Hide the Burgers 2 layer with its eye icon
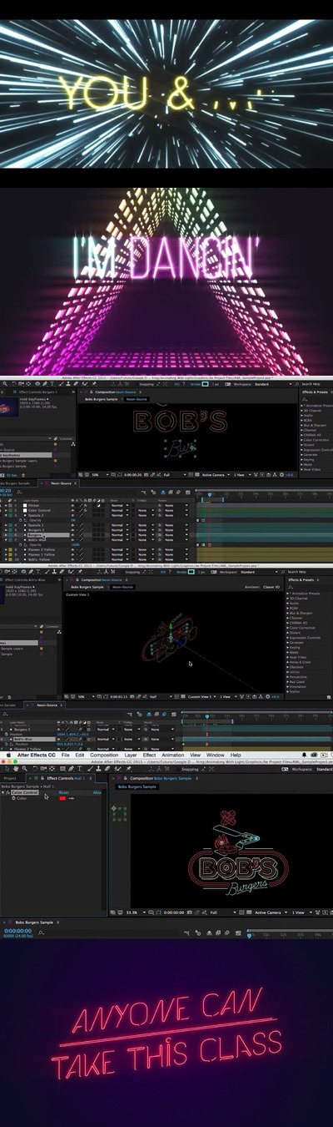Screen dimensions: 333x1127 [x=72, y=530]
